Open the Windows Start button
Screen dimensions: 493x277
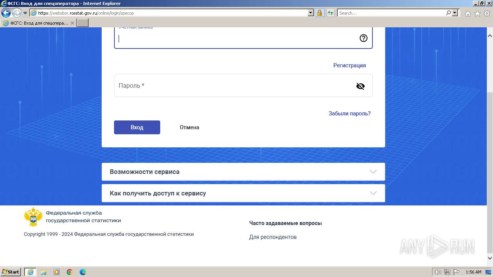11,272
